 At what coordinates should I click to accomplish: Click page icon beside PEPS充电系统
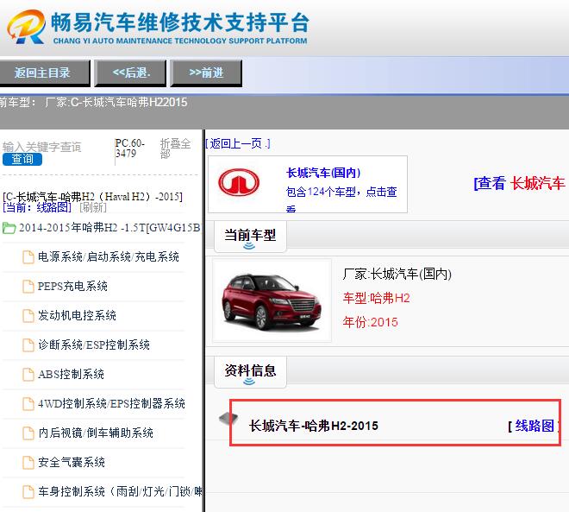(28, 287)
